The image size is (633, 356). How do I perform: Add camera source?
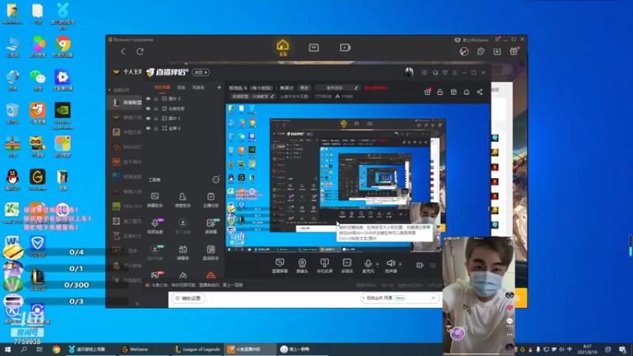302,266
